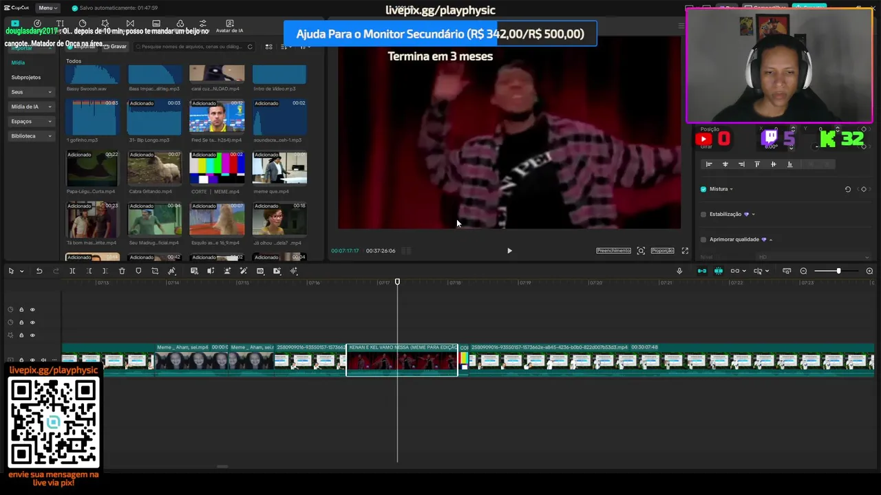The height and width of the screenshot is (495, 881).
Task: Hide the top timeline track
Action: click(32, 309)
